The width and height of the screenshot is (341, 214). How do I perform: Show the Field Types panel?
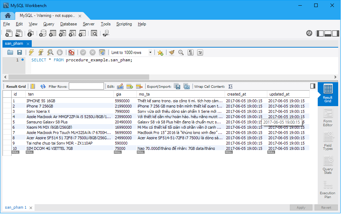[328, 141]
